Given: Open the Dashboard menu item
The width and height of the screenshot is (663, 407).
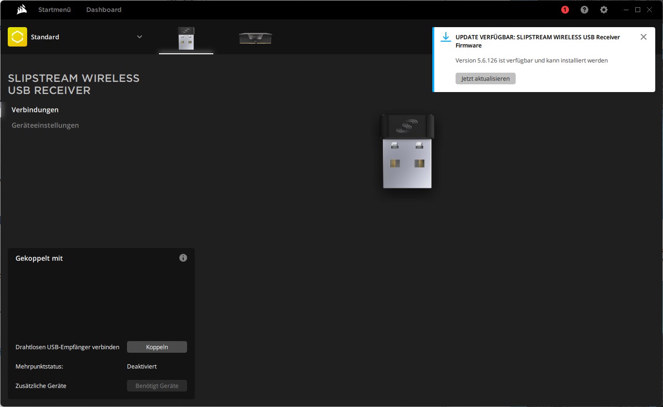Looking at the screenshot, I should click(x=103, y=9).
